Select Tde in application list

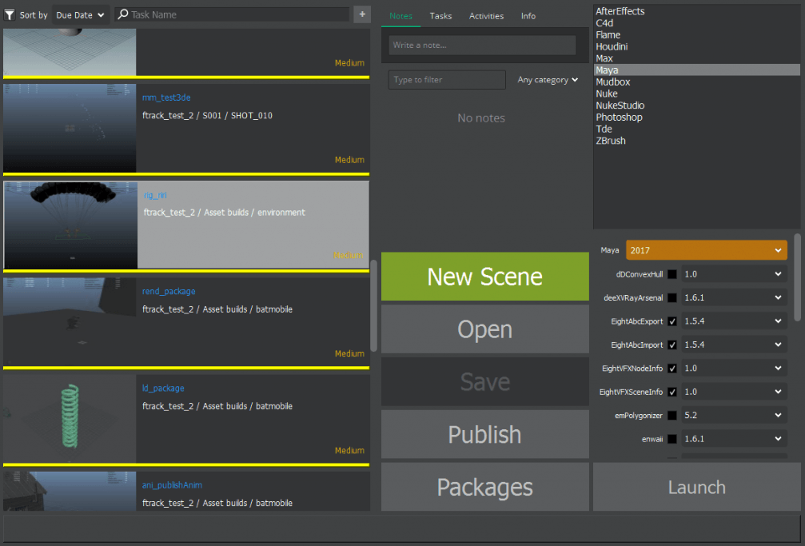coord(696,130)
